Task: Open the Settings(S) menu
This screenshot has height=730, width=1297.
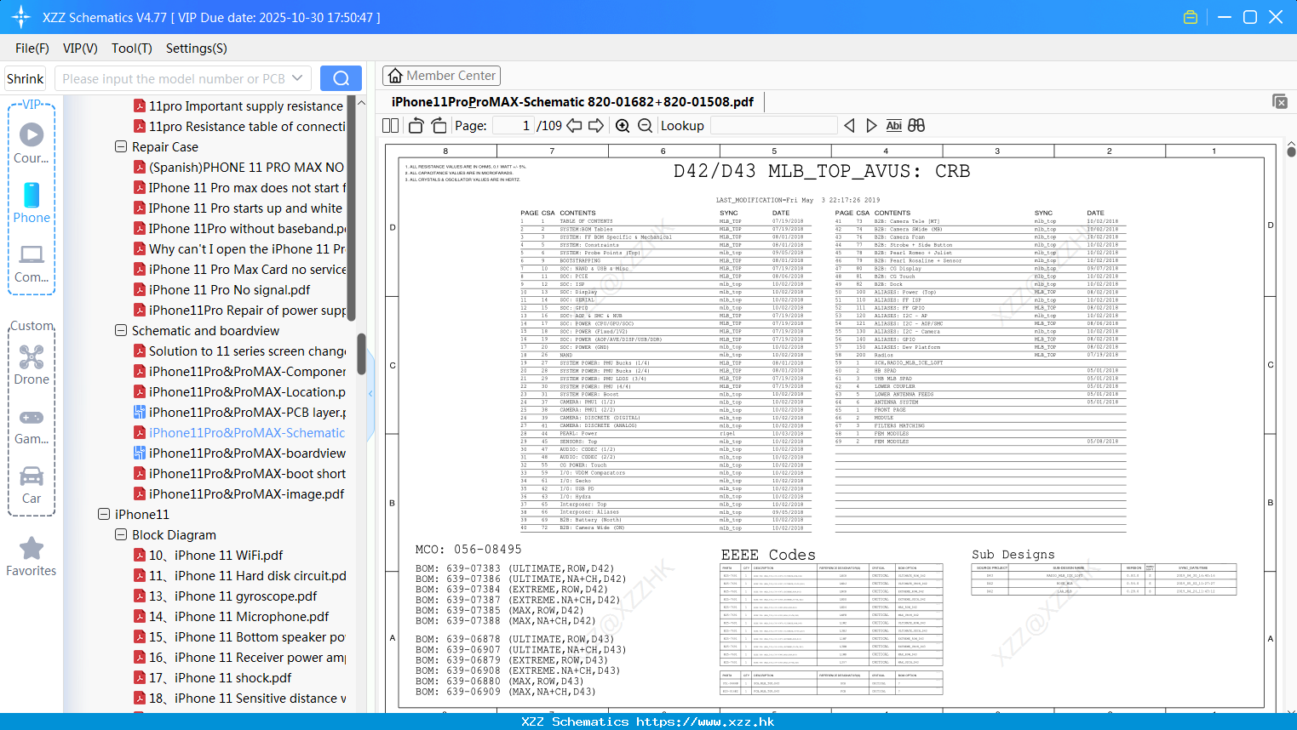Action: click(x=197, y=48)
